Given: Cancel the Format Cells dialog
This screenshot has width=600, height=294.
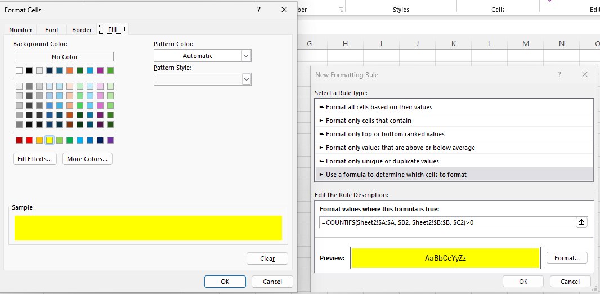Looking at the screenshot, I should [x=272, y=282].
